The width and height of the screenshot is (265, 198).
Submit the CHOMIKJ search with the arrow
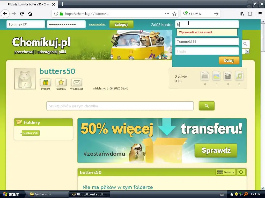click(x=216, y=14)
